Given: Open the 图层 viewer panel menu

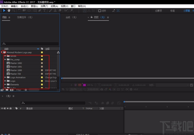Looking at the screenshot, I should click(x=108, y=17).
